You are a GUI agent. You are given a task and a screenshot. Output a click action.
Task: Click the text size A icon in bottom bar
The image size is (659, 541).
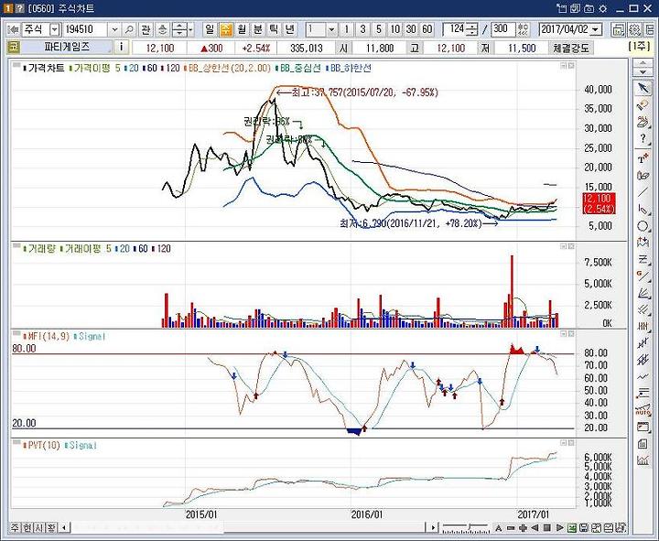[x=499, y=528]
